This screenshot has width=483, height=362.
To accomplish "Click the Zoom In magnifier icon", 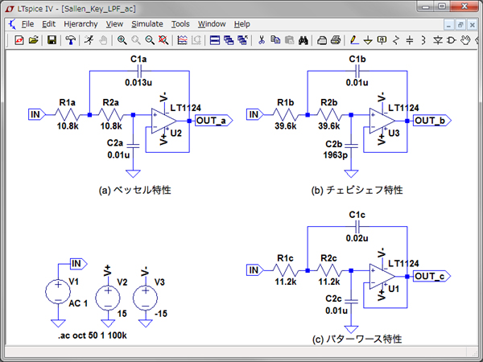I will 122,39.
